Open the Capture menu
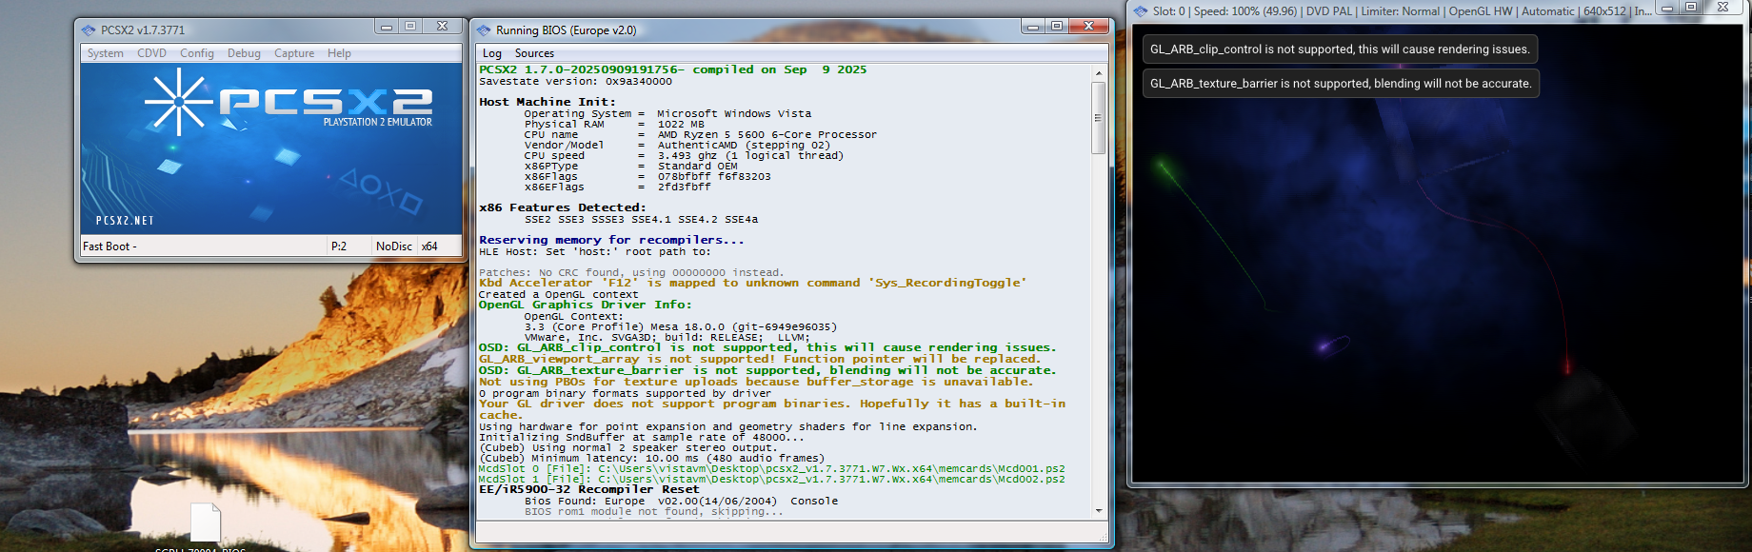1752x552 pixels. (x=294, y=53)
